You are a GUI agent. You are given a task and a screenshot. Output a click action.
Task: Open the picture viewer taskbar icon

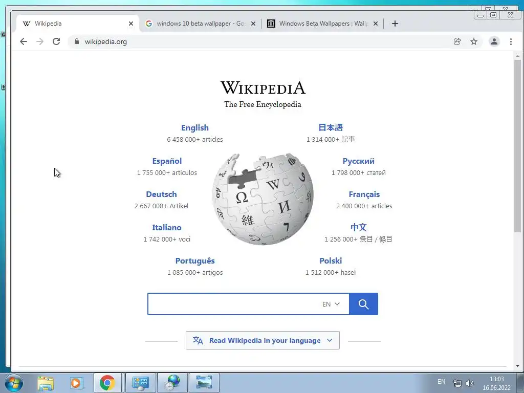(204, 383)
